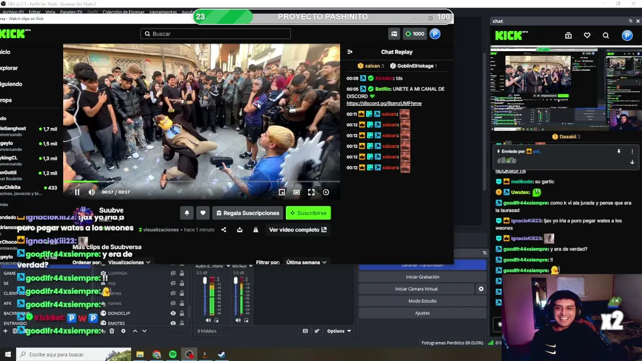Open the three-dot menu on the pinned message
The image size is (642, 361).
click(632, 151)
